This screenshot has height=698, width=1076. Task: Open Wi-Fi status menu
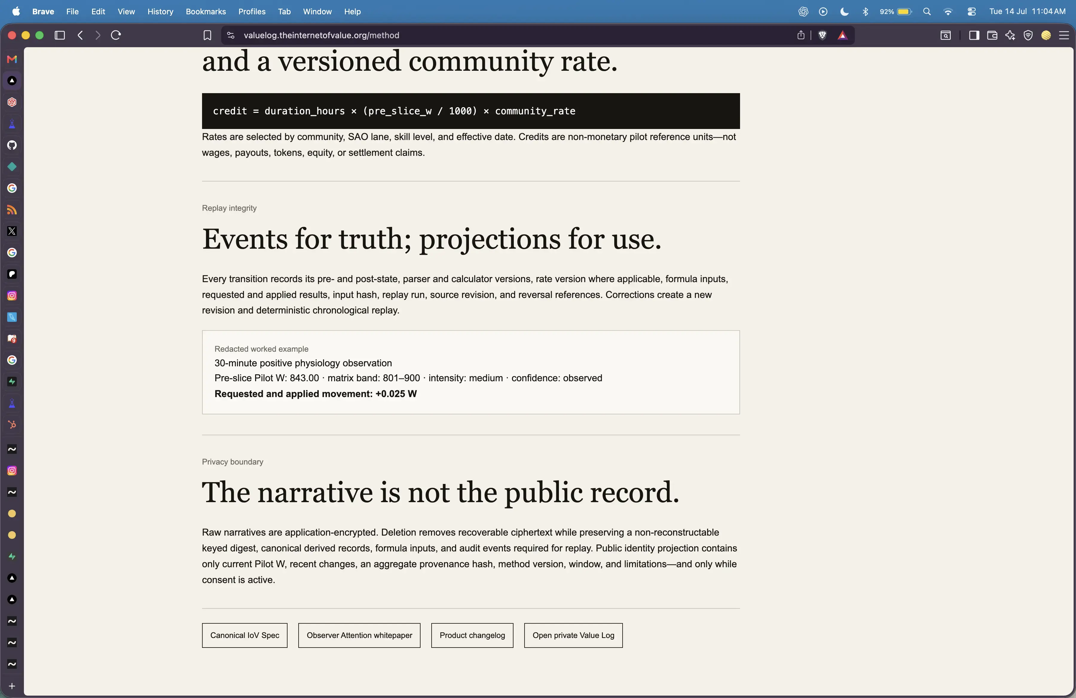coord(948,12)
